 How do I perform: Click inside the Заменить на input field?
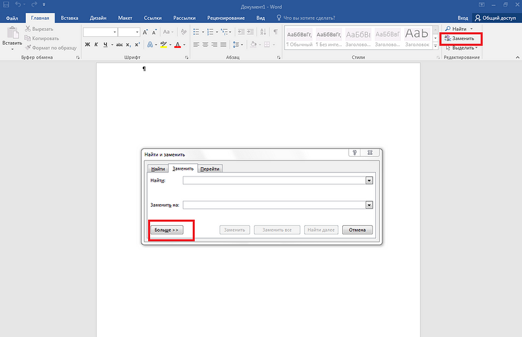(x=273, y=205)
